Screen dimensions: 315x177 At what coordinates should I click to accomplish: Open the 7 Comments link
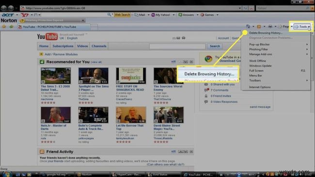click(220, 90)
